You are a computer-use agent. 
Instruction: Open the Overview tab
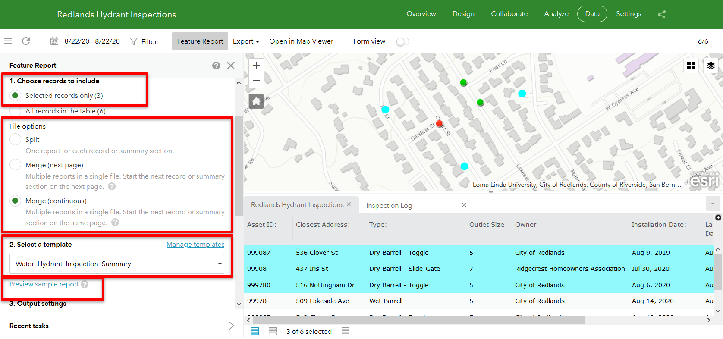tap(421, 14)
